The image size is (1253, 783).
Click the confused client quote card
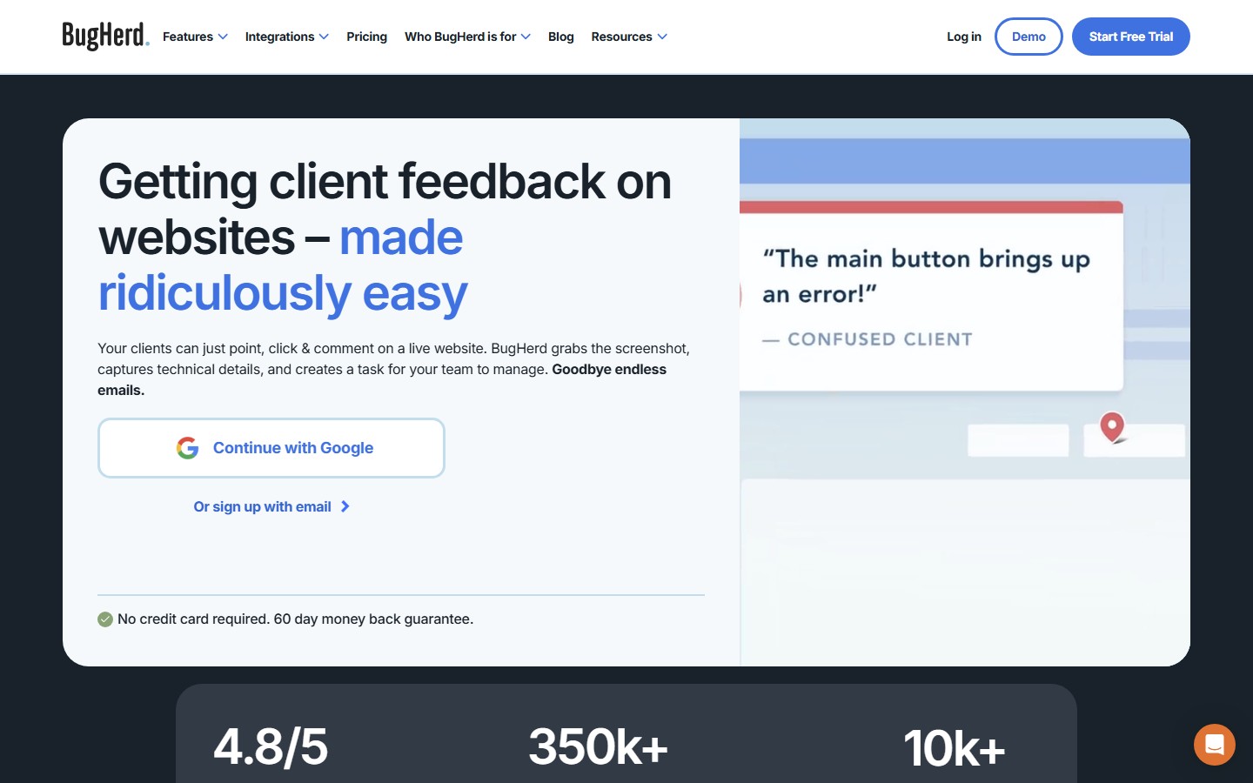pos(931,296)
